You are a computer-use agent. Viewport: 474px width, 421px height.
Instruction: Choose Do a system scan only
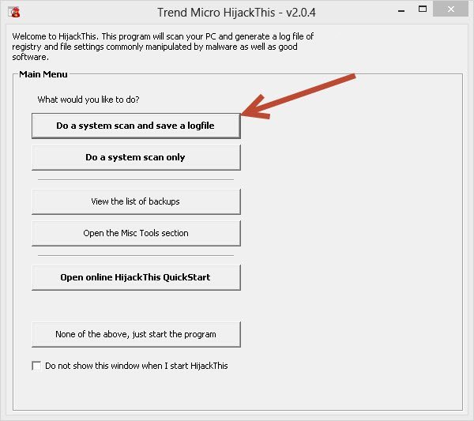point(136,157)
